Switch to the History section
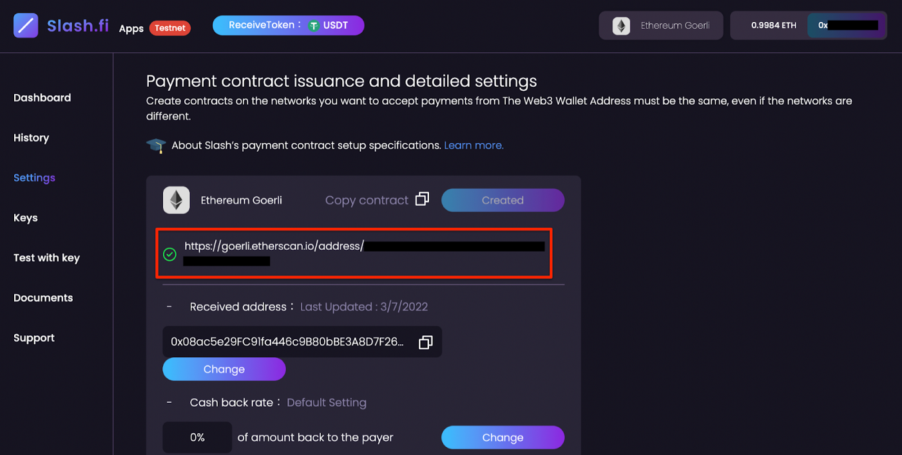 [31, 138]
